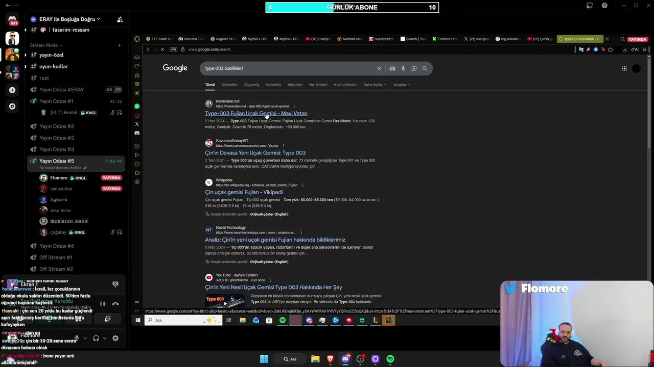Expand the Daha fazla dropdown
The width and height of the screenshot is (654, 367).
[375, 85]
